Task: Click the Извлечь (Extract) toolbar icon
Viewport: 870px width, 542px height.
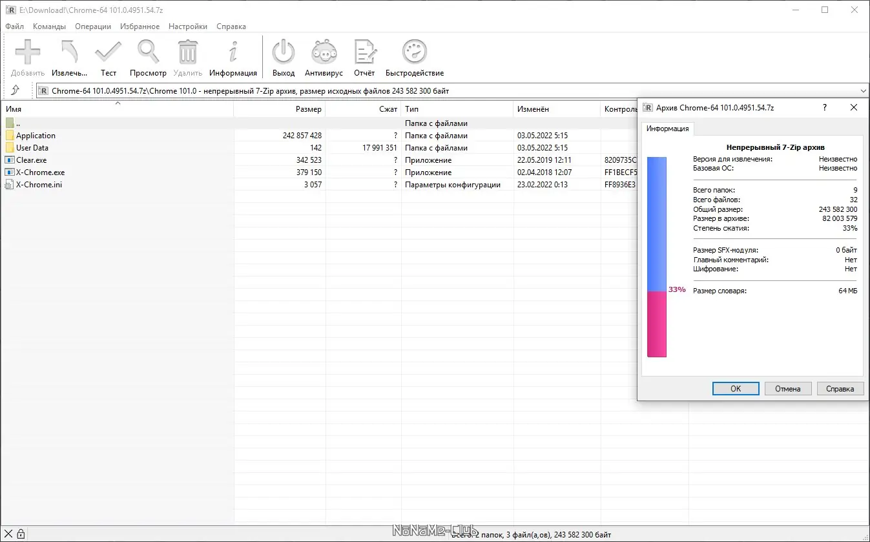Action: point(69,52)
